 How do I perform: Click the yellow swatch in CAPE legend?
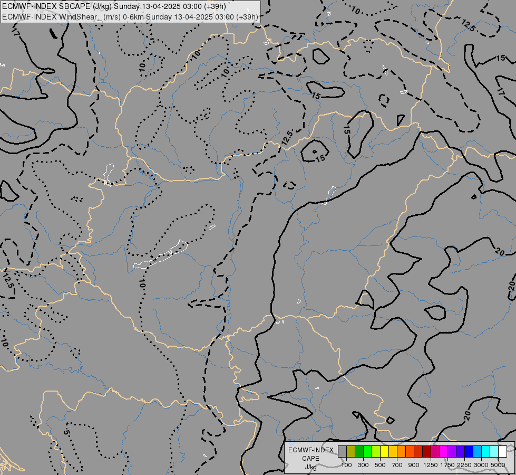click(384, 451)
